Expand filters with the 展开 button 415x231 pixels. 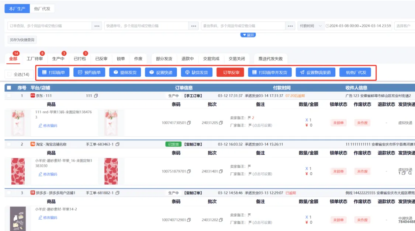(248, 35)
